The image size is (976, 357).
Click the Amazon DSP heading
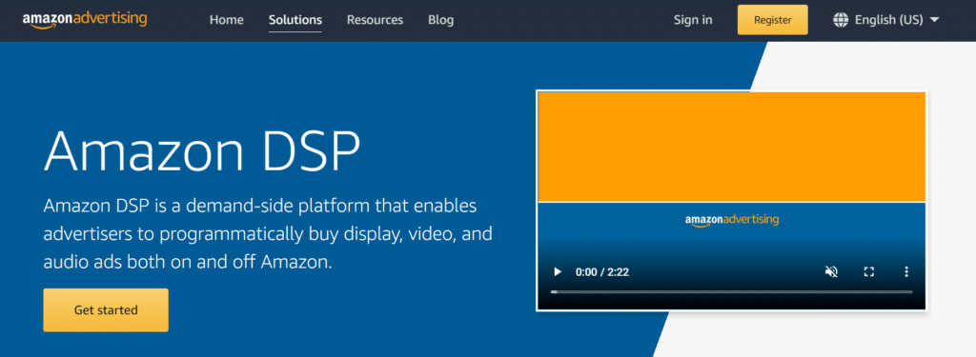pos(202,151)
